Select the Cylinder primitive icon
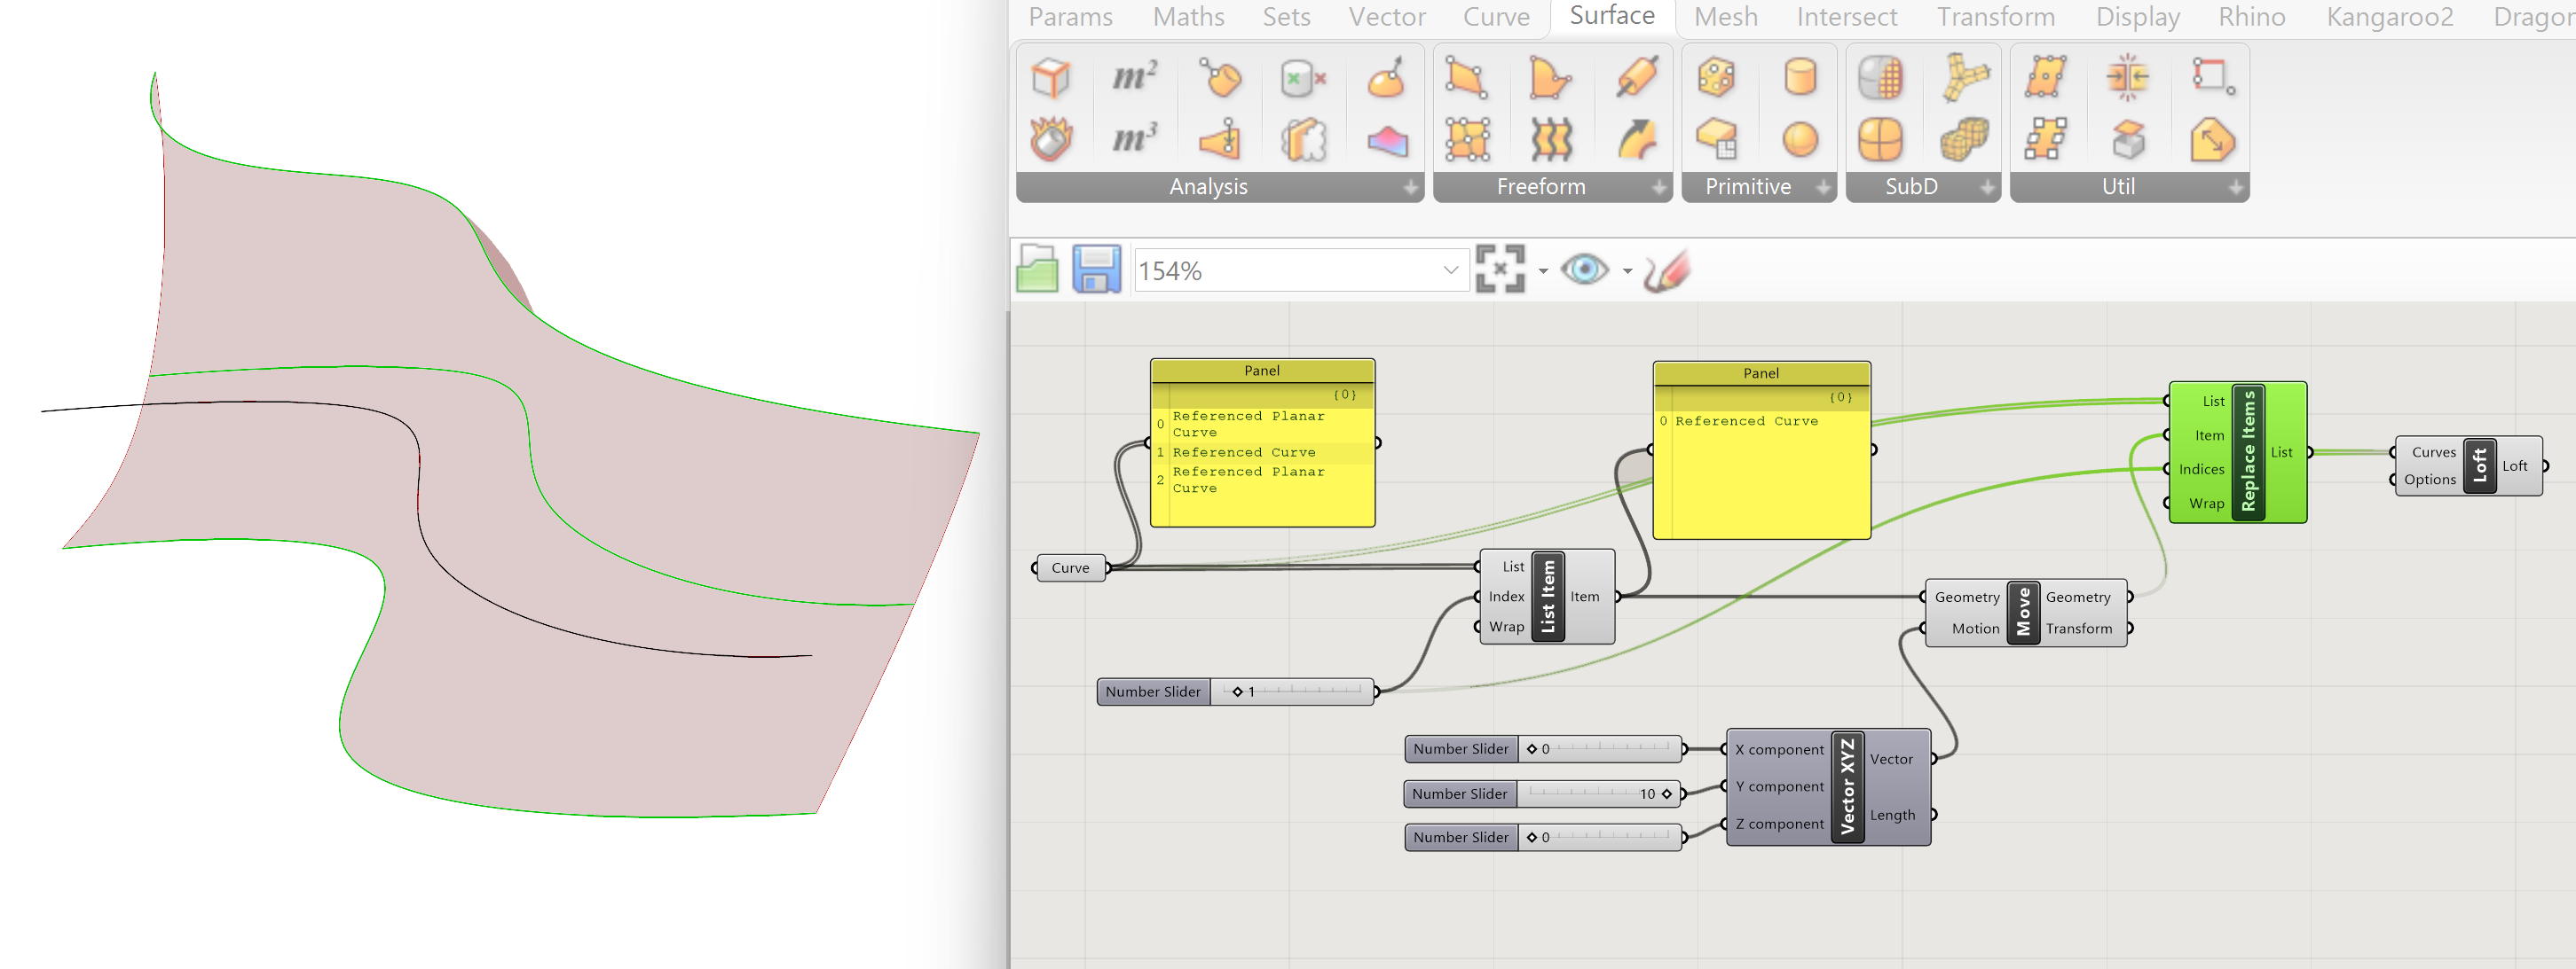2576x969 pixels. tap(1799, 78)
